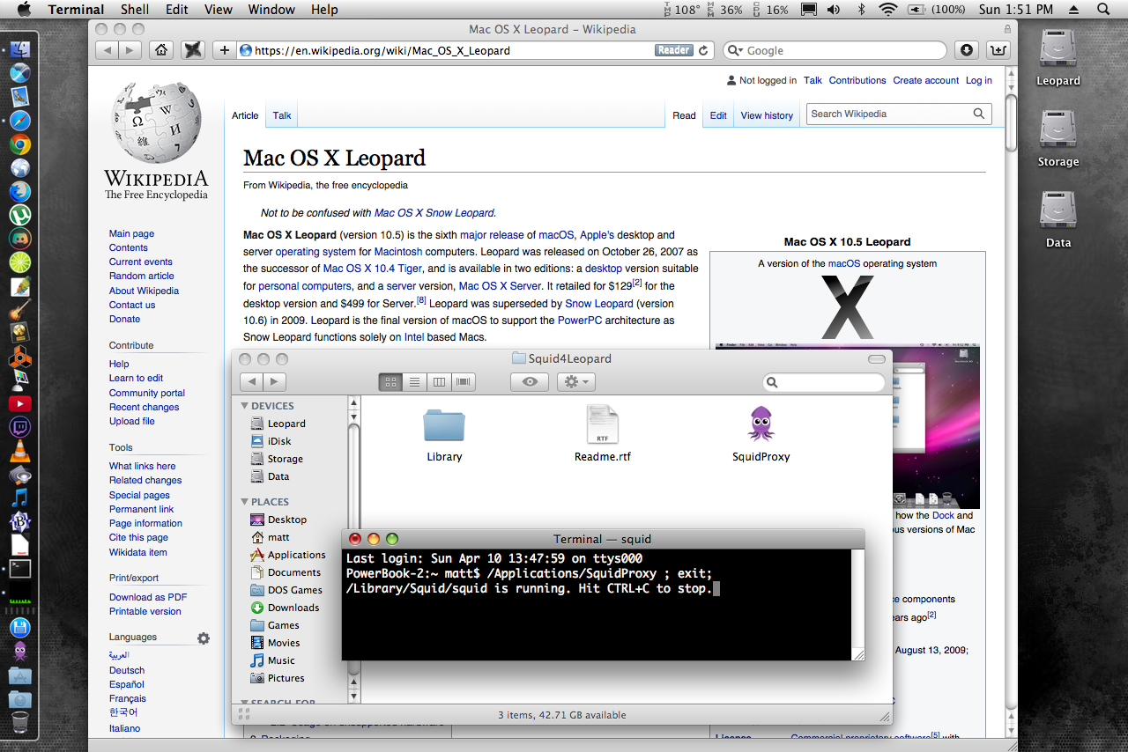The height and width of the screenshot is (752, 1128).
Task: Reload page with Safari refresh icon
Action: [703, 50]
